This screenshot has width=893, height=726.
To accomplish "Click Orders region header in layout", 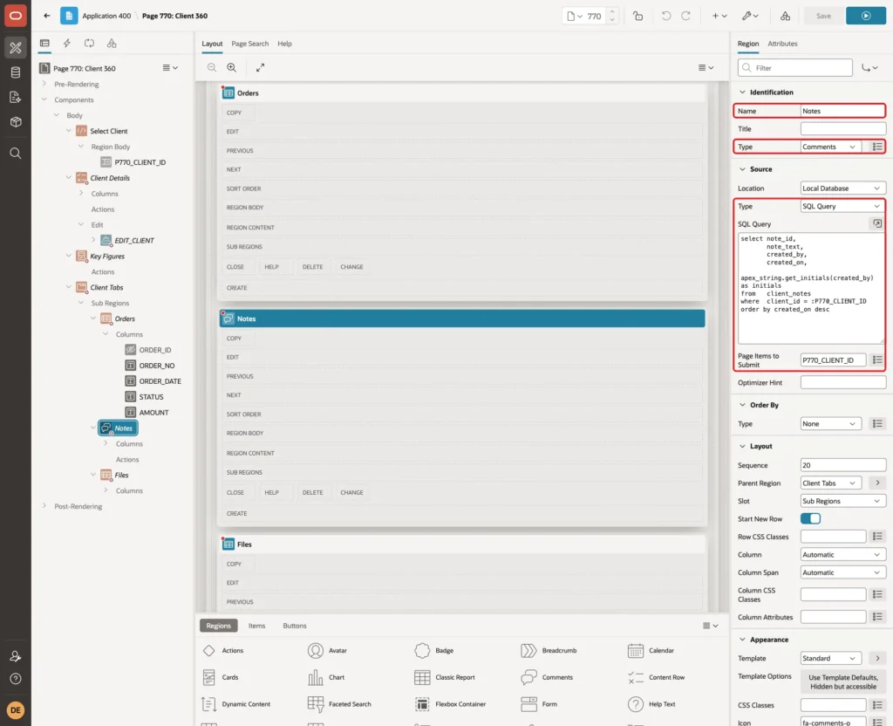I will [462, 92].
